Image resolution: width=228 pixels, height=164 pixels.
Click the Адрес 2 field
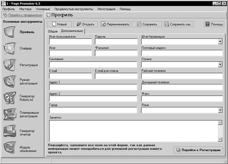point(93,99)
